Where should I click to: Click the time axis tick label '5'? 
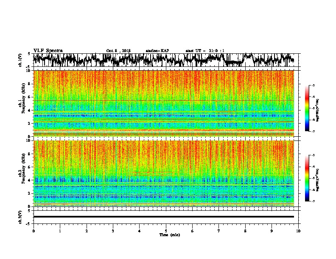point(166,231)
